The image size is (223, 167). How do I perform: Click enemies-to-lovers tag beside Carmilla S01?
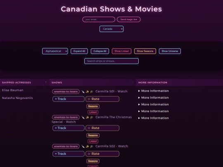tap(66, 92)
